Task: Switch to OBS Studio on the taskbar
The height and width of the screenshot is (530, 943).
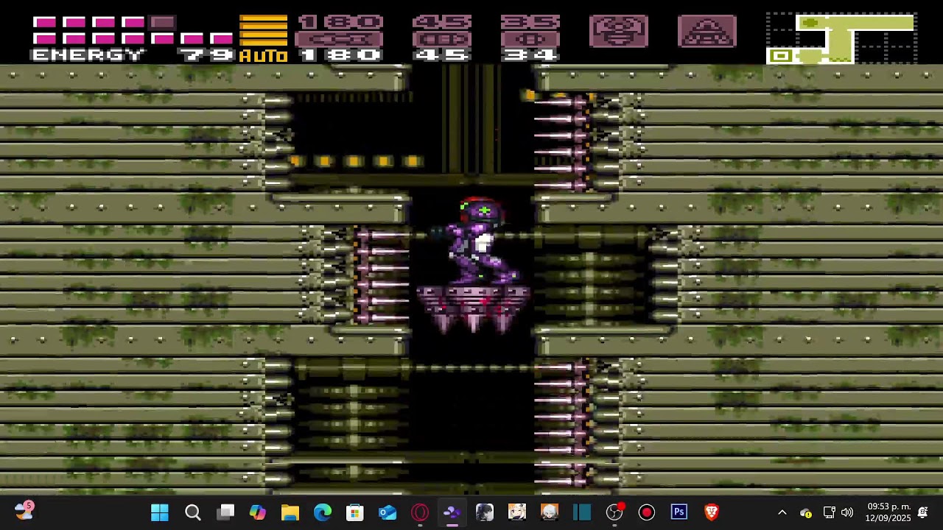Action: click(614, 512)
